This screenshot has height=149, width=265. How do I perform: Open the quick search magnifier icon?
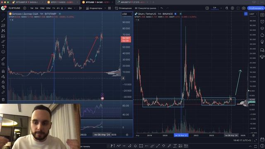click(226, 8)
